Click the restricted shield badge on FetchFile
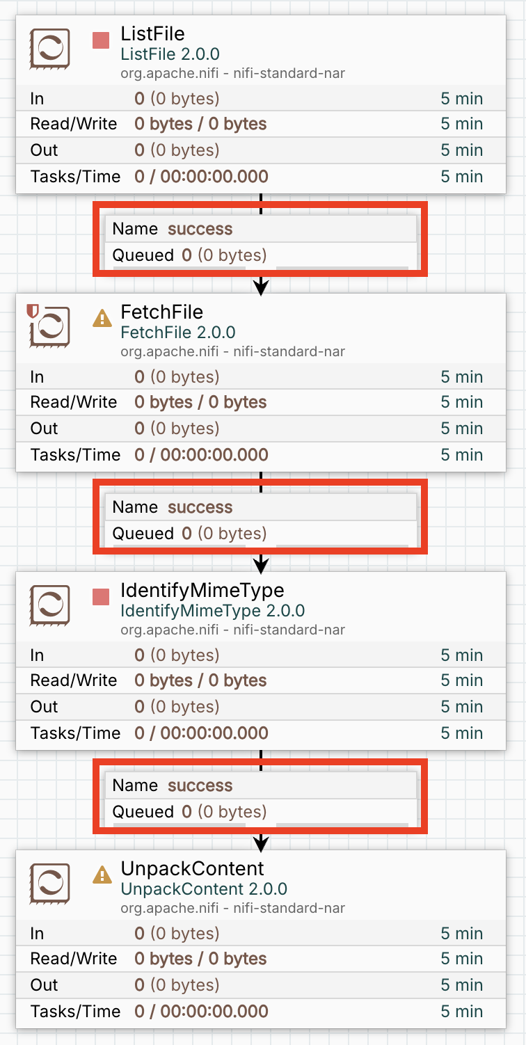 (x=31, y=310)
